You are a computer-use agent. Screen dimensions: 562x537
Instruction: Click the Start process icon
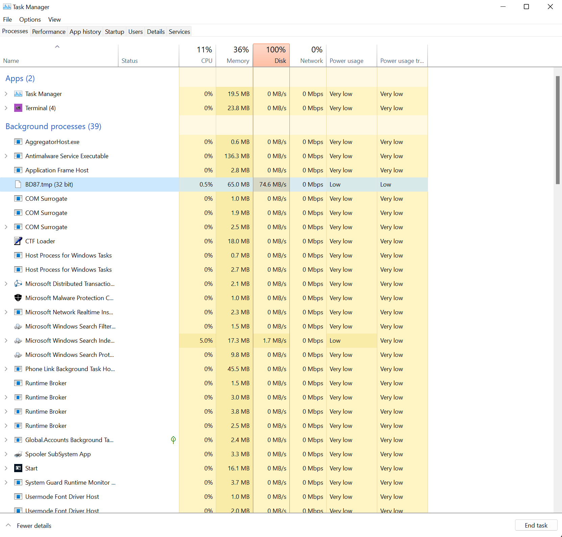(x=18, y=468)
